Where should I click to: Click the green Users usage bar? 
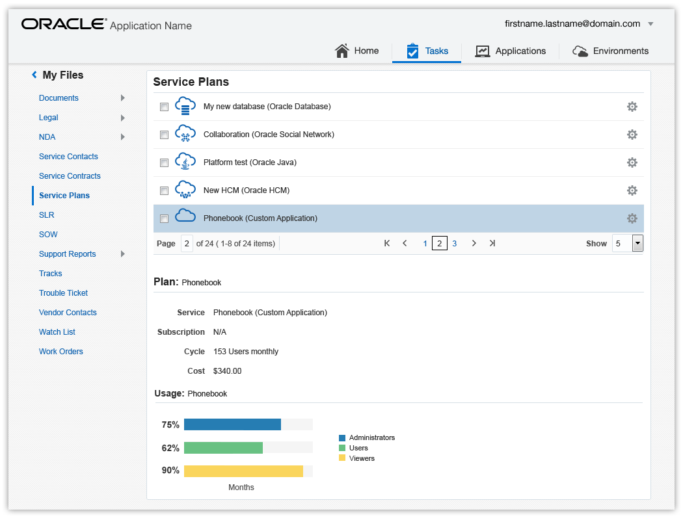click(224, 447)
